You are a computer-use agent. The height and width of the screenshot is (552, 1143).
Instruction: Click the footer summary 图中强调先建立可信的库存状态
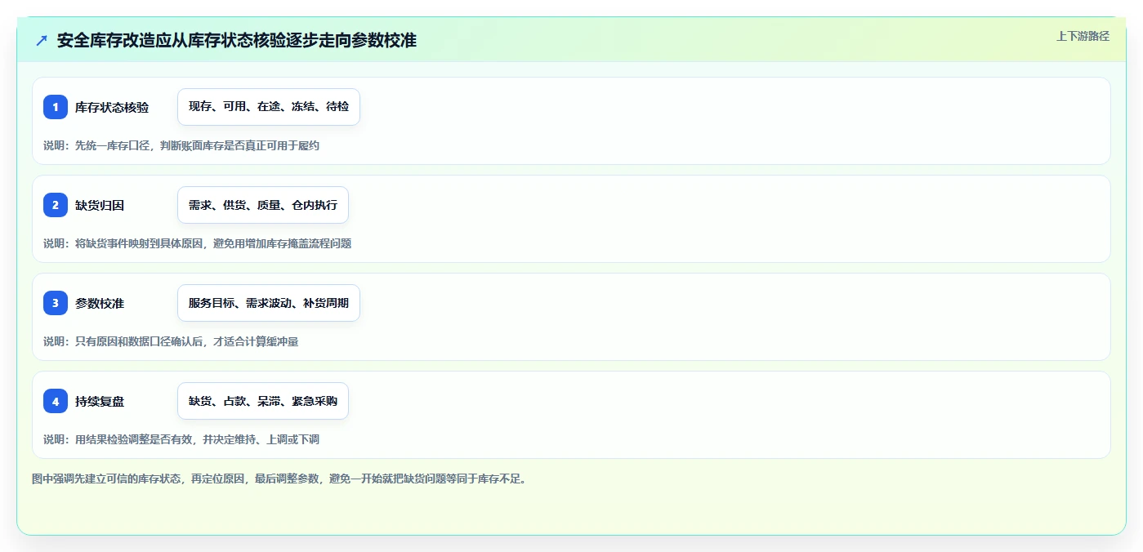pyautogui.click(x=280, y=479)
